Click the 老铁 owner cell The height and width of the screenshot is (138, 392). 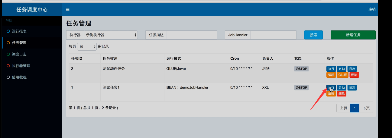pyautogui.click(x=266, y=69)
